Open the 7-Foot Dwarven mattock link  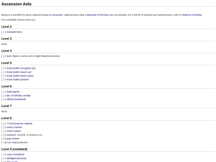tap(20, 124)
